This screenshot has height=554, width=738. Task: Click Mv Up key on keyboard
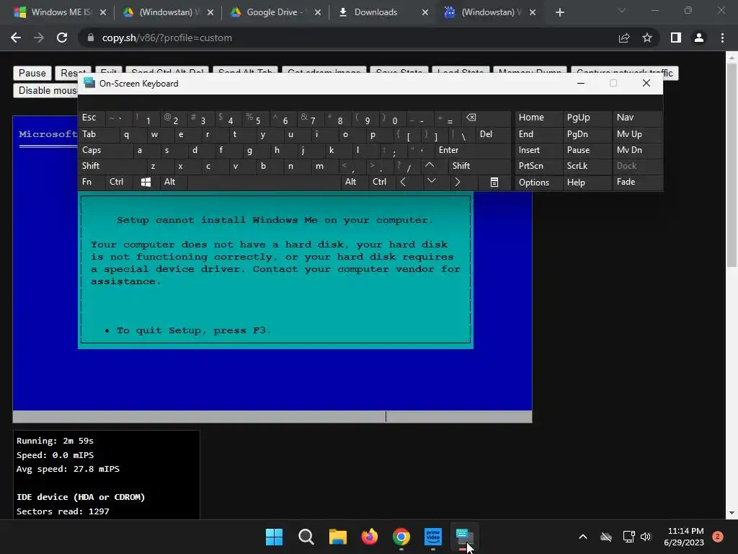(637, 134)
